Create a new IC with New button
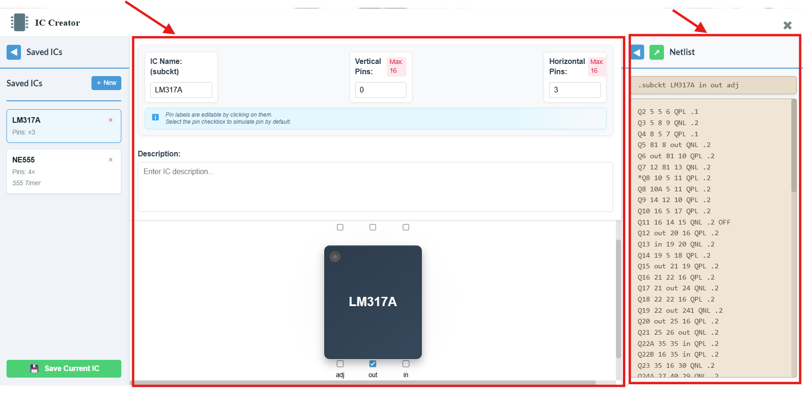This screenshot has width=803, height=393. coord(106,83)
